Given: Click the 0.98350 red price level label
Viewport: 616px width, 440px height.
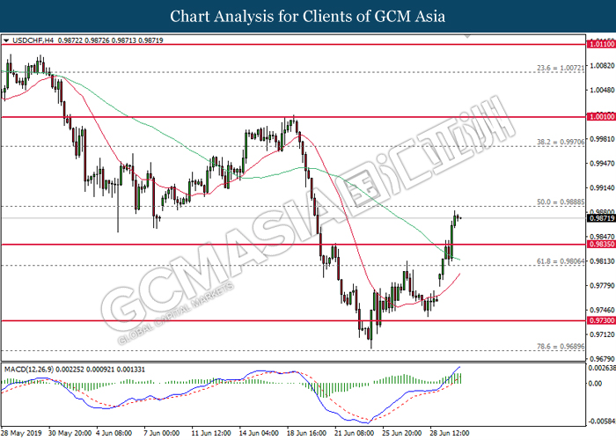Looking at the screenshot, I should pos(601,245).
